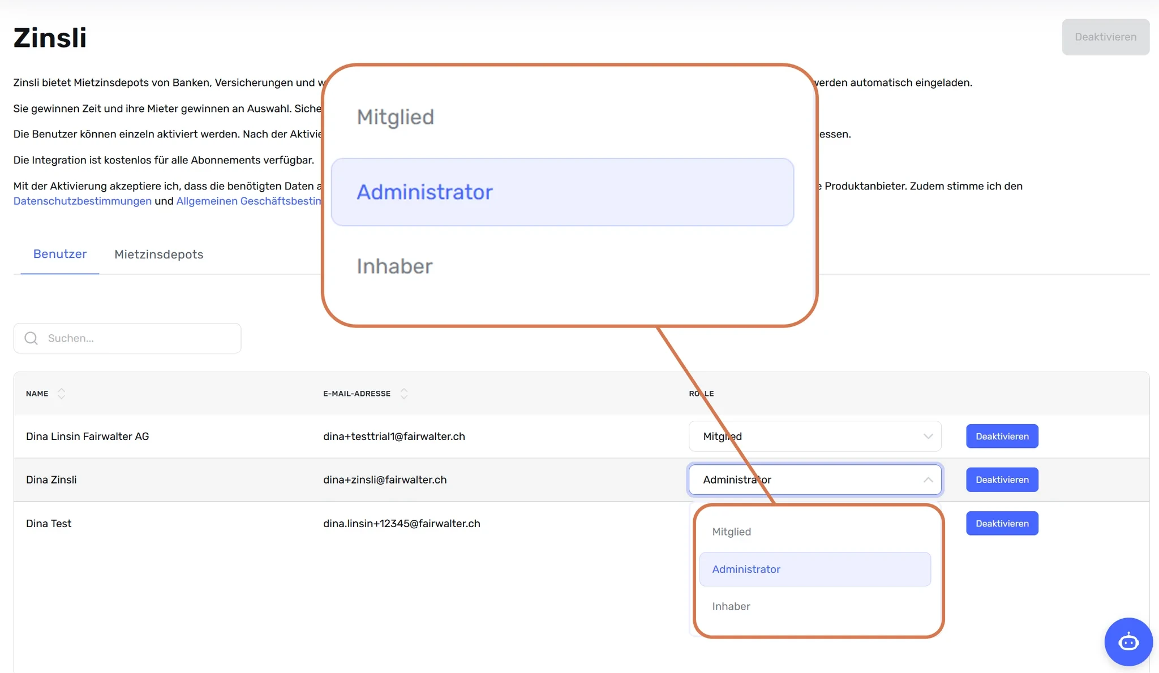Open the Allgemeinen Geschäftsbestimmungen link

(249, 201)
